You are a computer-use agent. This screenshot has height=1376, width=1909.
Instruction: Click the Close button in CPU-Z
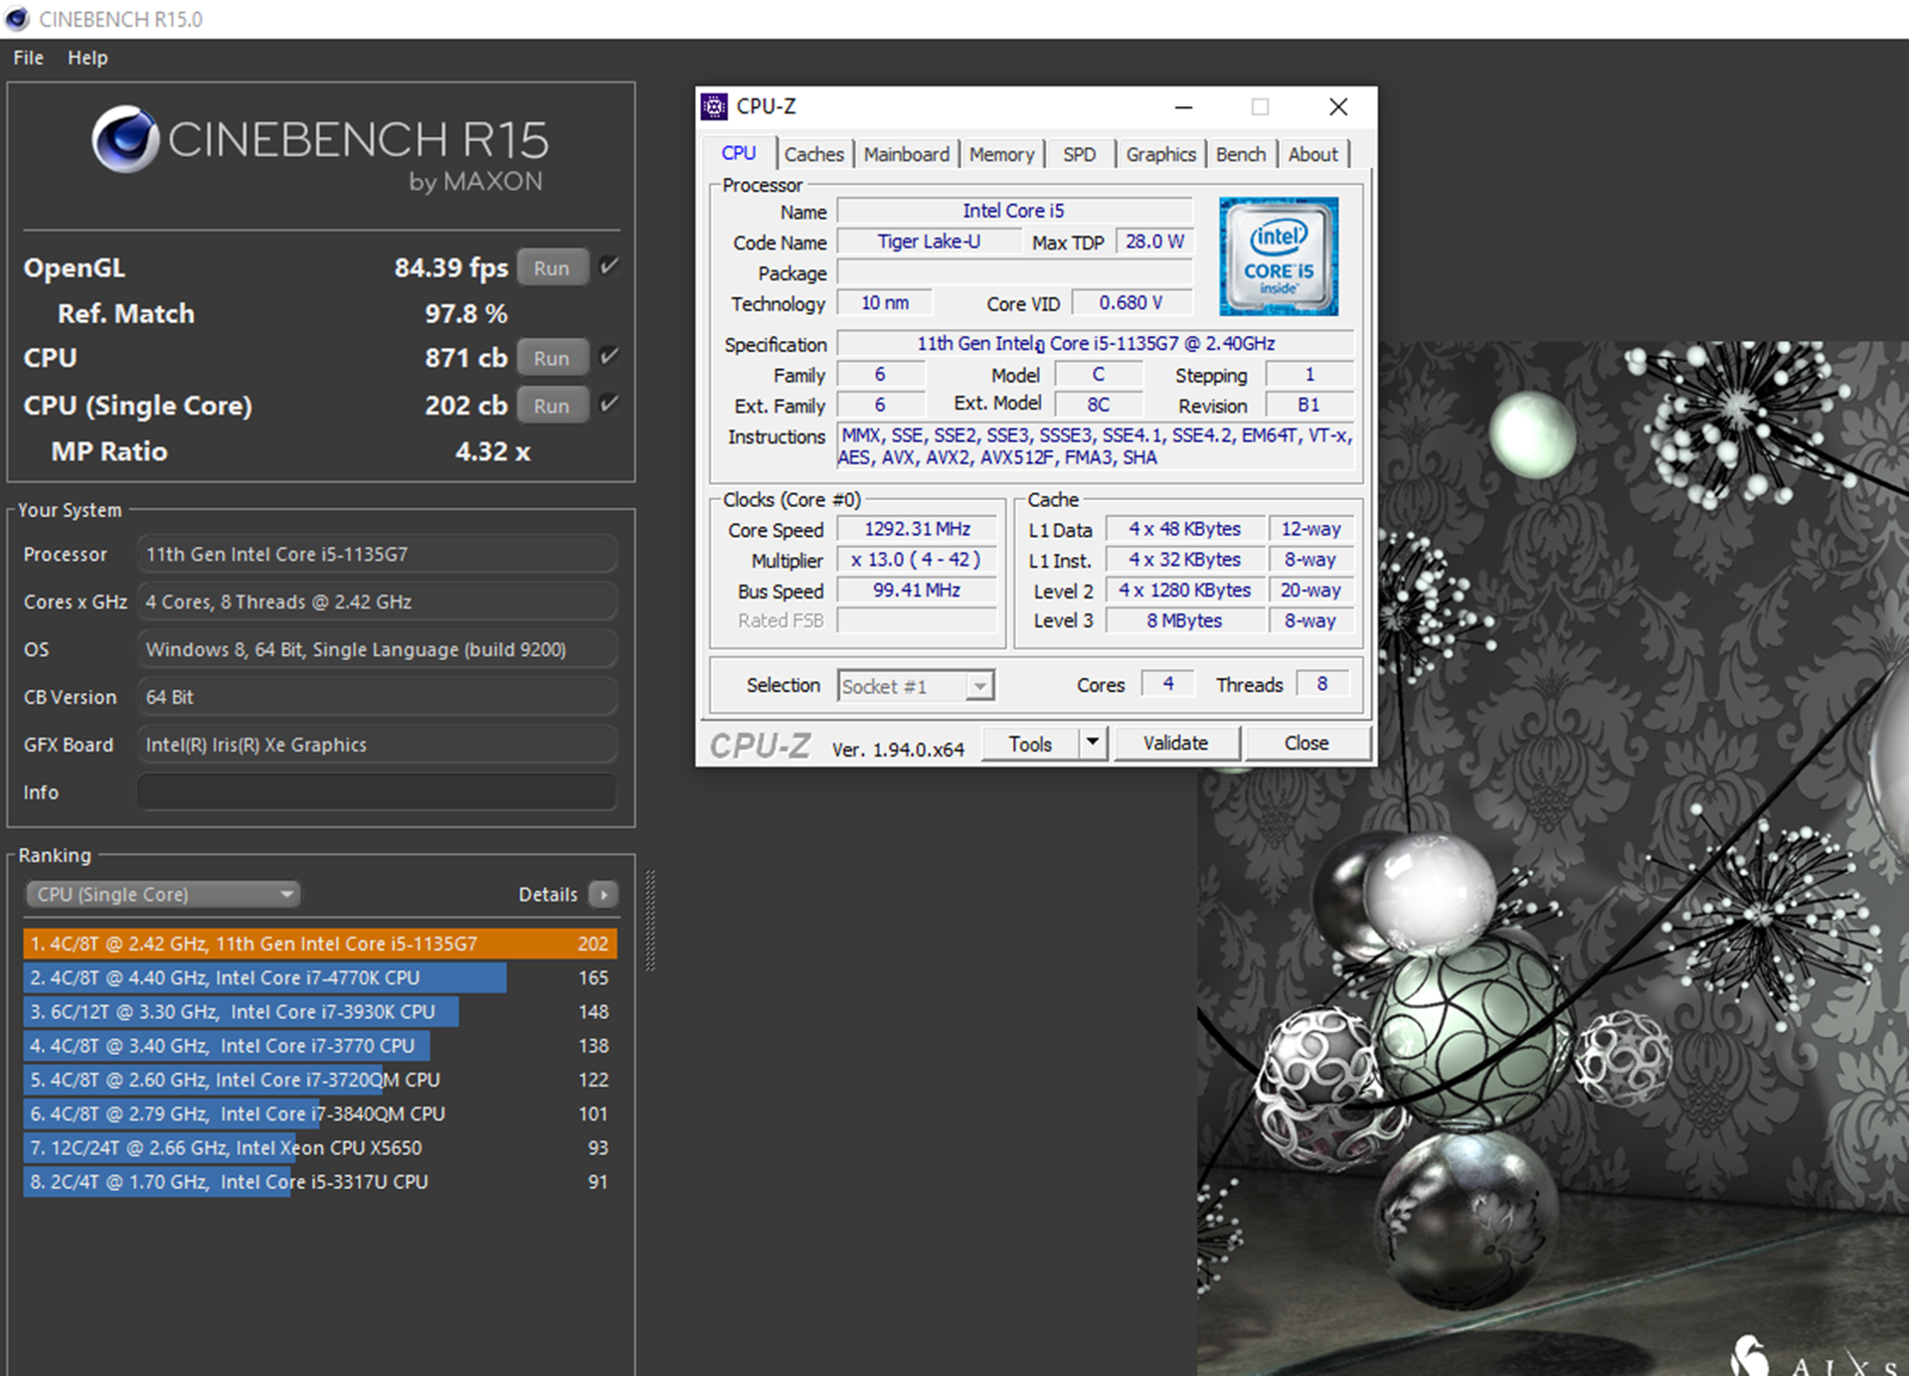click(x=1306, y=744)
